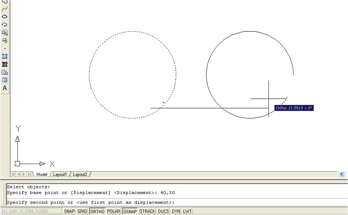Enable POLAR tracking

point(114,211)
